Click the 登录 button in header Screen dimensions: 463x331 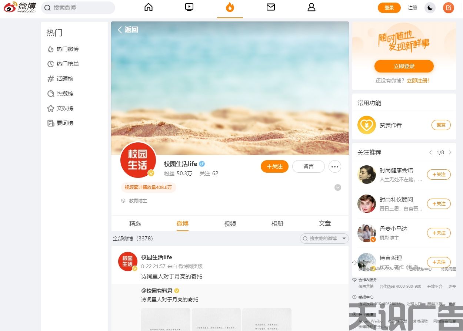[x=389, y=8]
